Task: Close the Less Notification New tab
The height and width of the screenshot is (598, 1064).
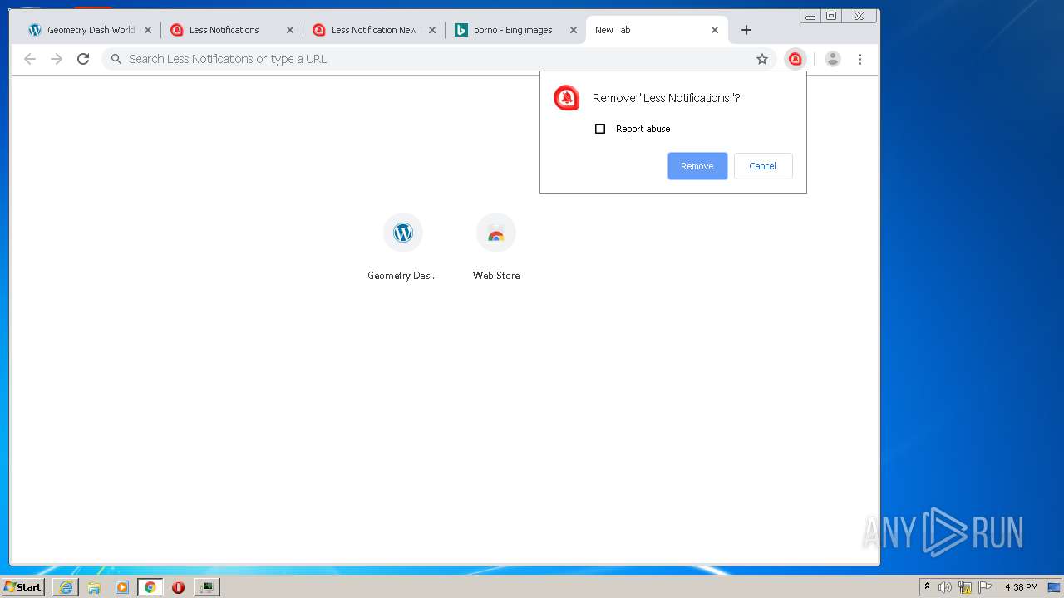Action: click(x=432, y=30)
